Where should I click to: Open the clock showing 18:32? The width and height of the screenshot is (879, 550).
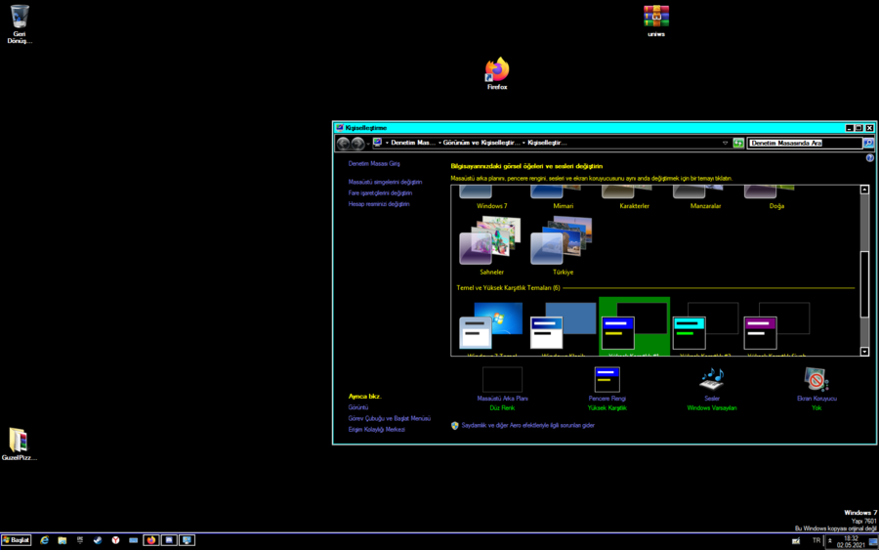click(851, 541)
